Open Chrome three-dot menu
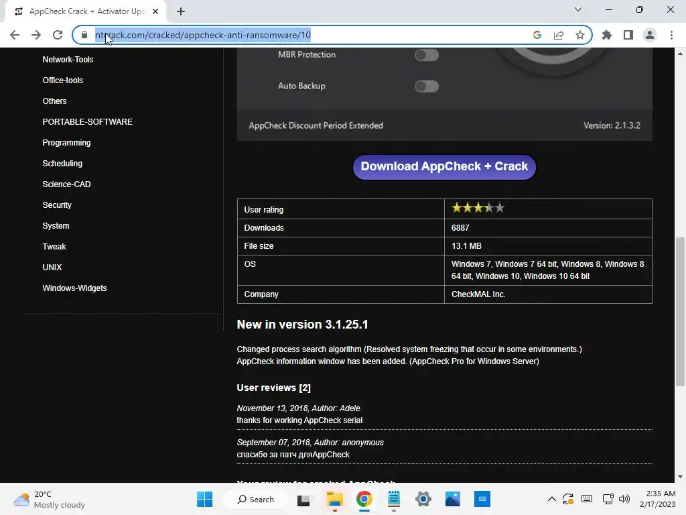Image resolution: width=686 pixels, height=515 pixels. pos(671,35)
